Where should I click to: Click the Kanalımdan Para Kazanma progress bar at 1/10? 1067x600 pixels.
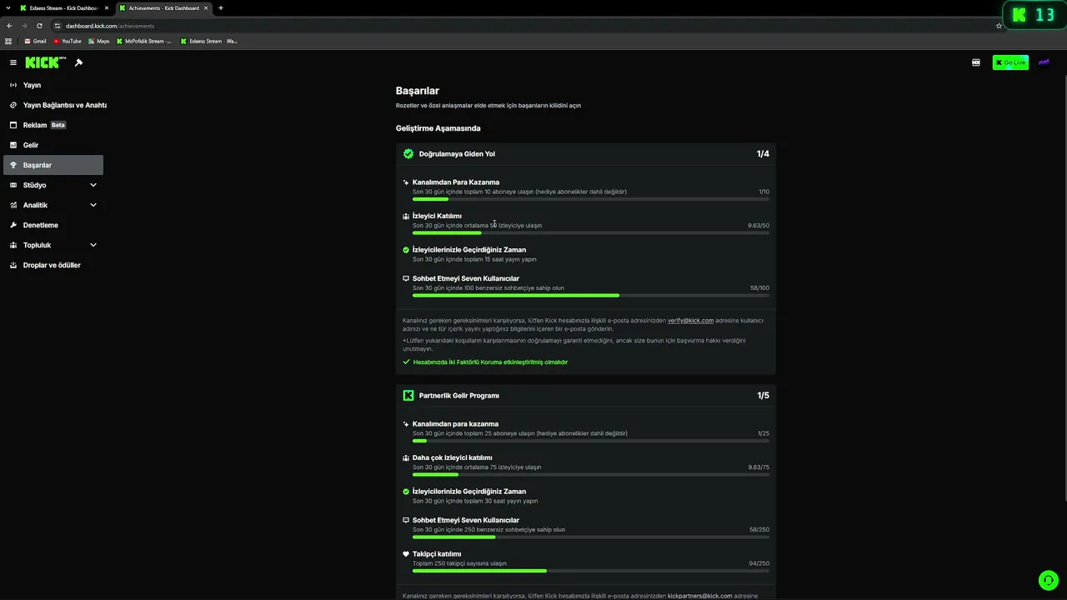[591, 199]
